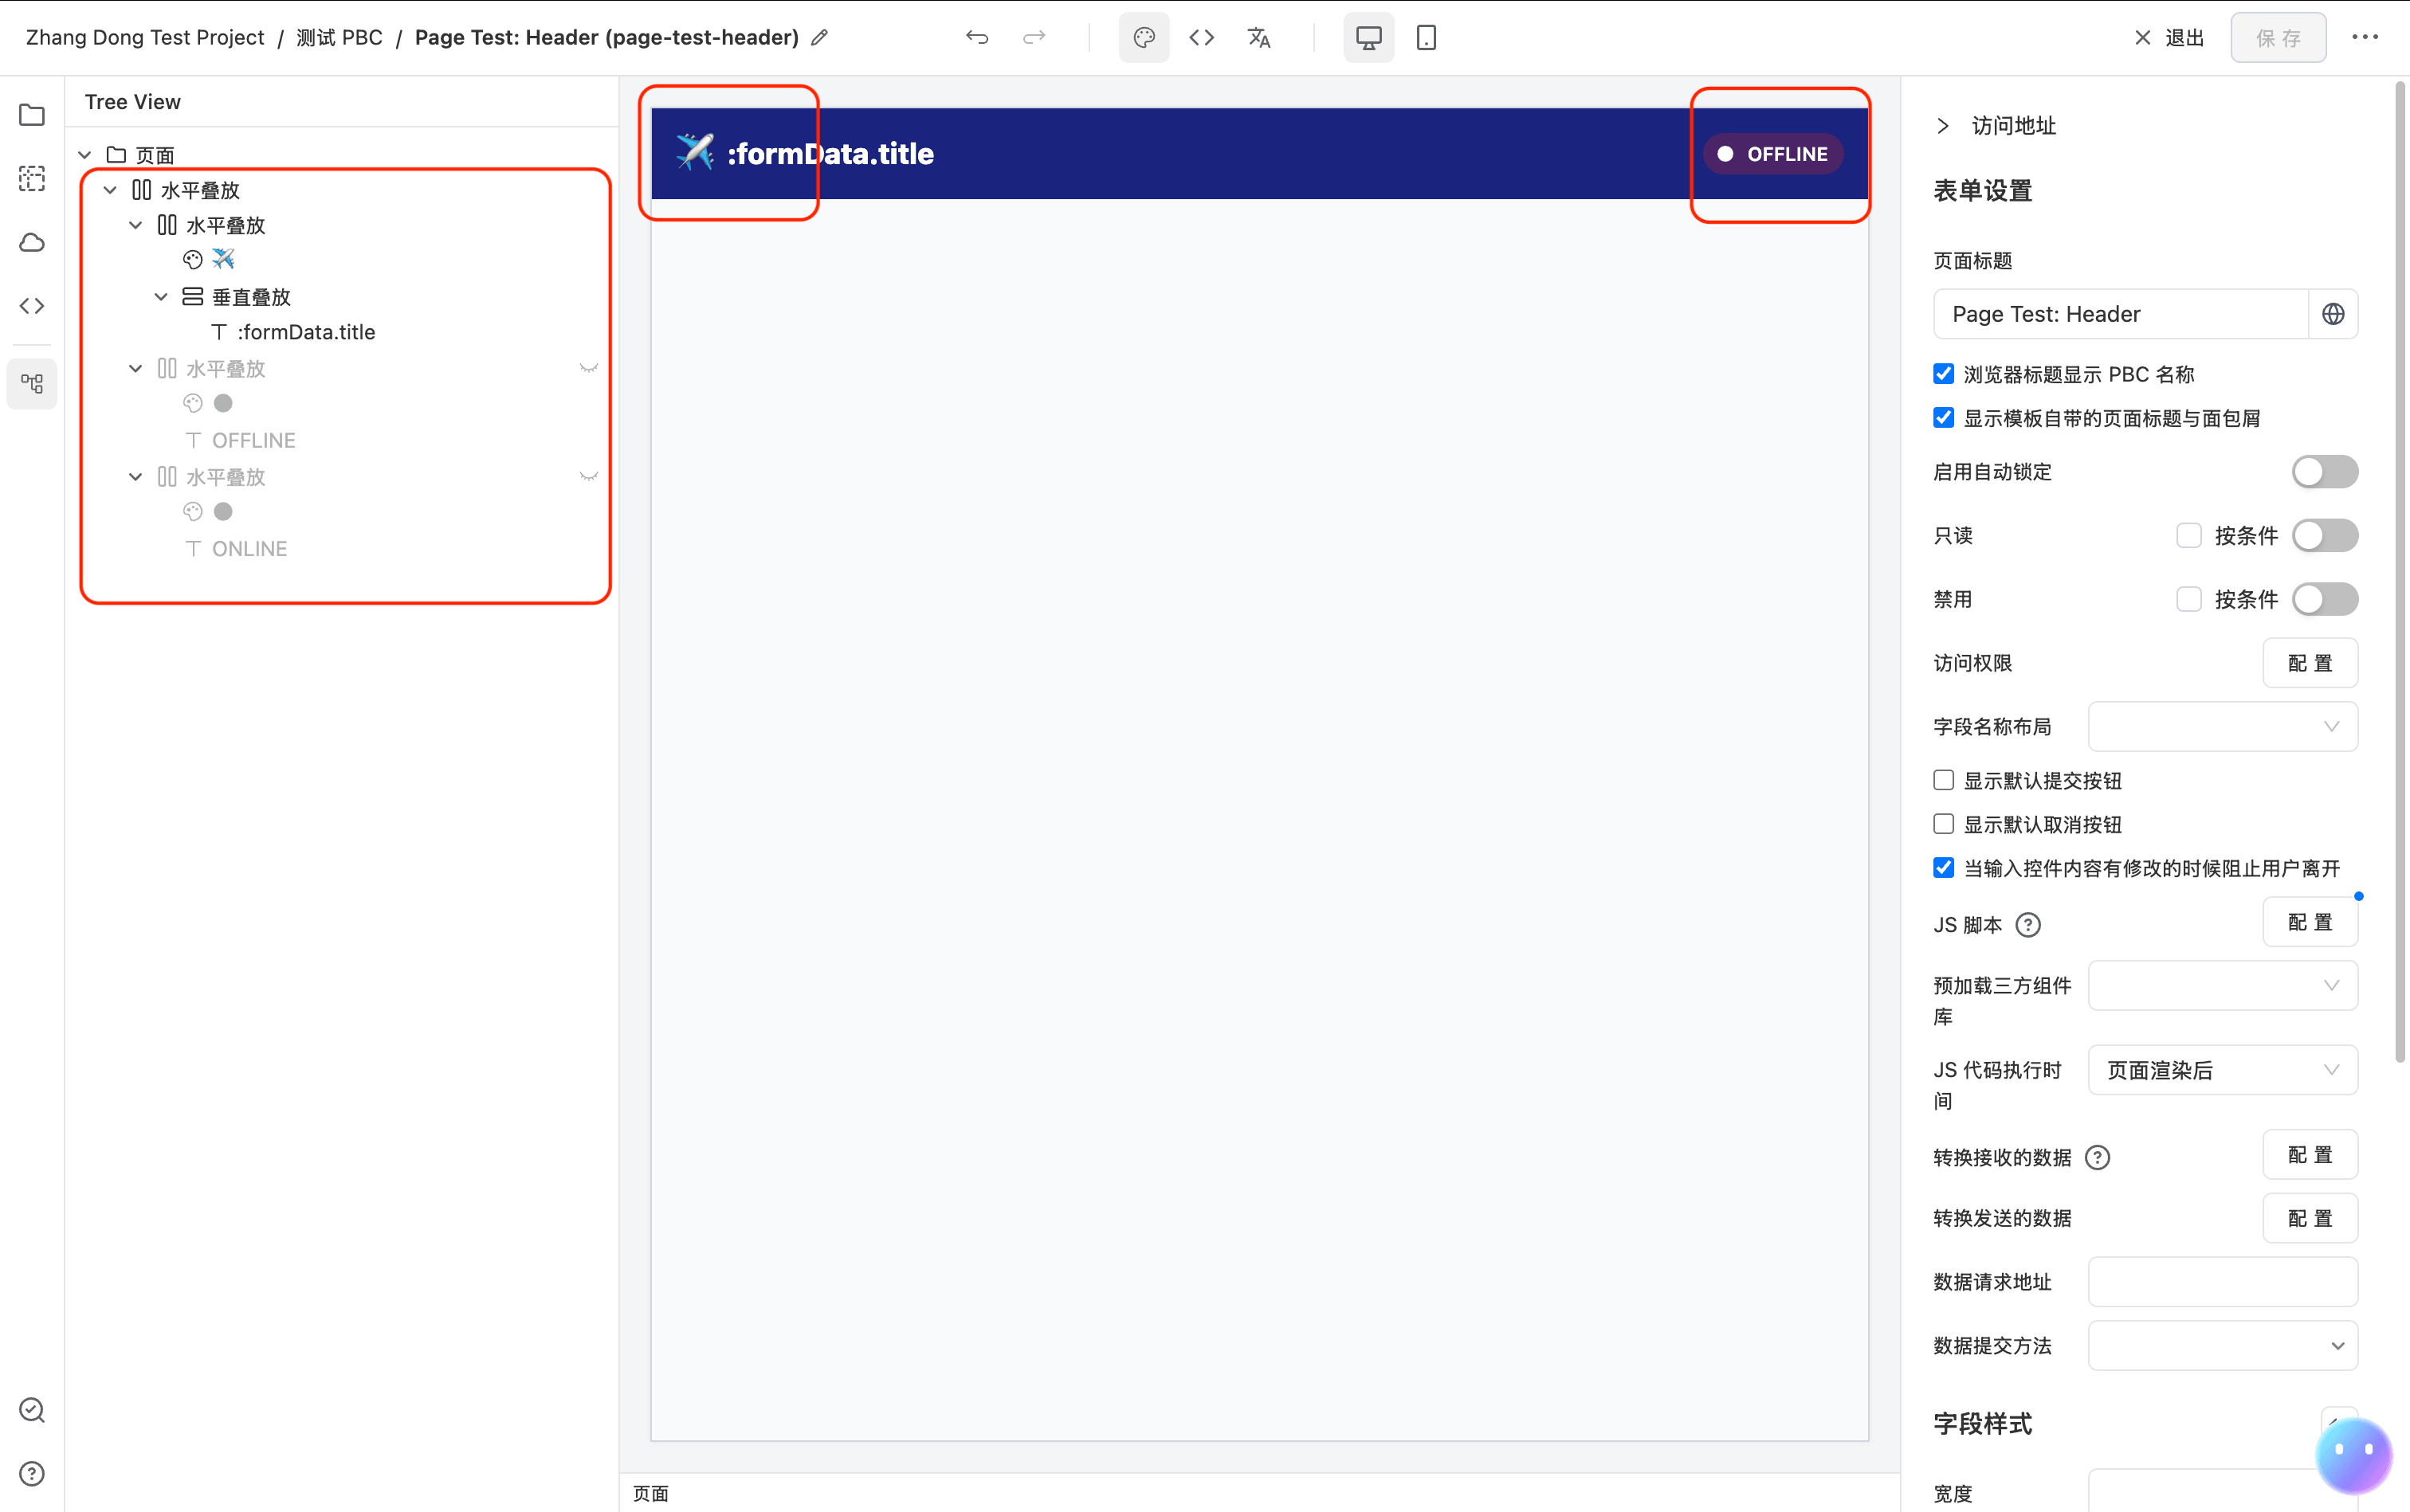Select the OFFLINE text tree node
Screen dimensions: 2410x1512
tap(253, 441)
